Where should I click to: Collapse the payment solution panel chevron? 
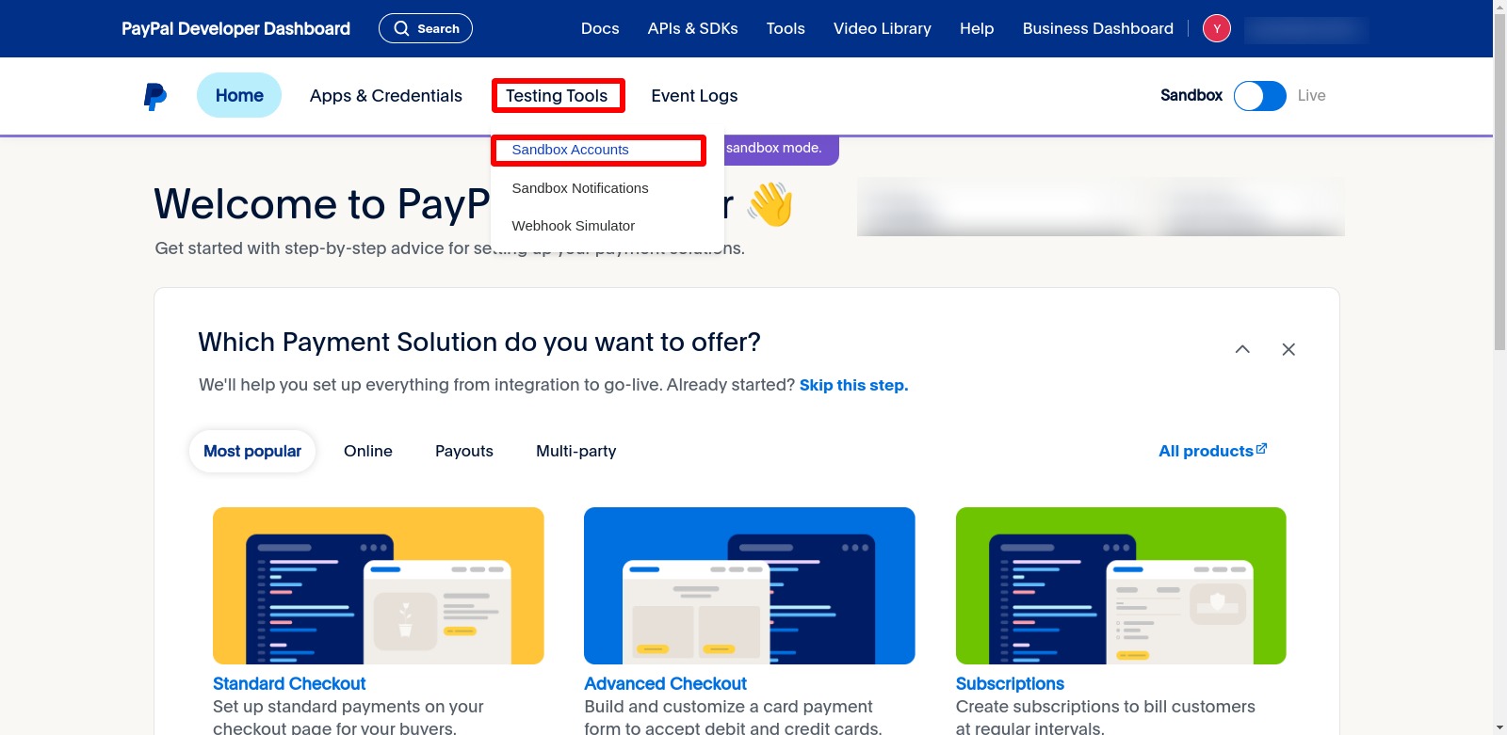(1242, 349)
